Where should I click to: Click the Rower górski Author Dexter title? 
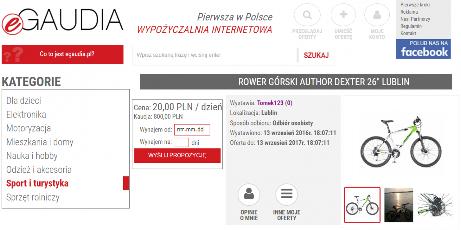coord(324,82)
